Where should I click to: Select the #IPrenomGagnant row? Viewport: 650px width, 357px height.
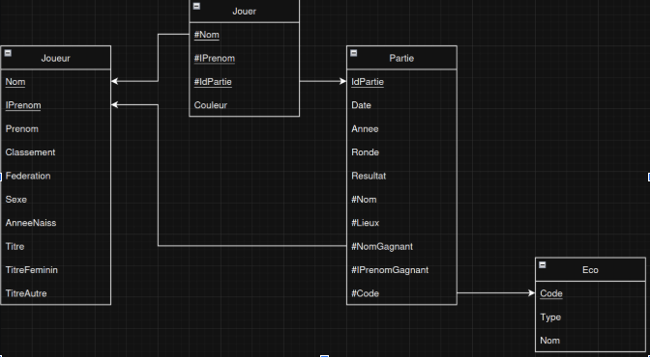[x=401, y=270]
